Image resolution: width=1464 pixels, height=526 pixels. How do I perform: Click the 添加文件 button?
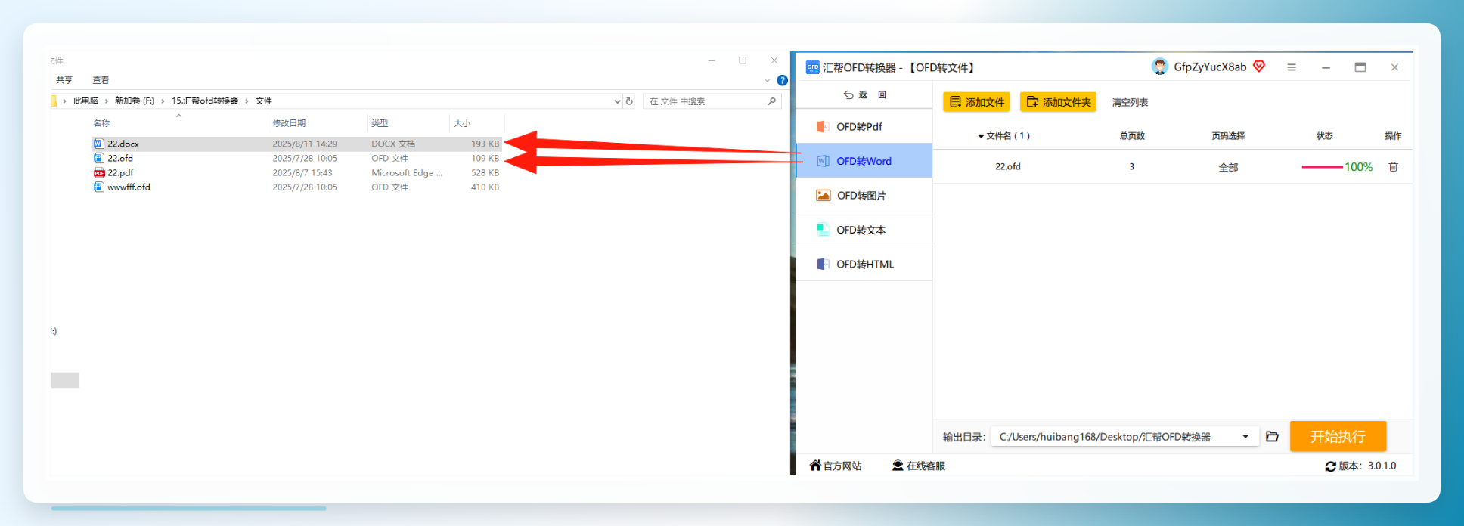click(x=976, y=102)
